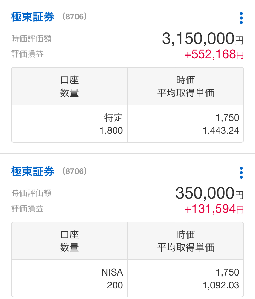Viewport: 255px width, 299px height.
Task: Tap the 評価損益 label beside +552,168円
Action: [x=27, y=54]
